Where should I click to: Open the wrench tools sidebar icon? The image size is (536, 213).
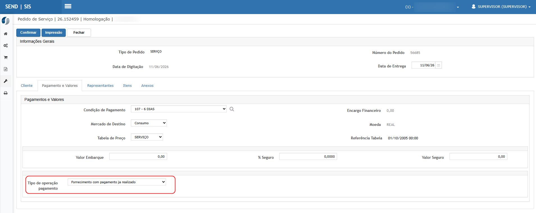click(6, 81)
